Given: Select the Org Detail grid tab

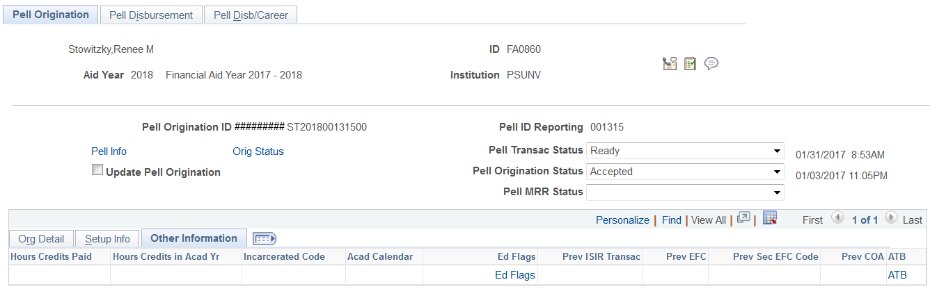Looking at the screenshot, I should (x=41, y=238).
